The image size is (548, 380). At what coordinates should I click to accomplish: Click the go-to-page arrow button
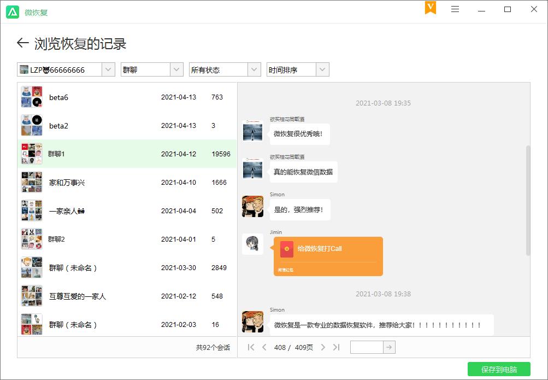(x=389, y=347)
